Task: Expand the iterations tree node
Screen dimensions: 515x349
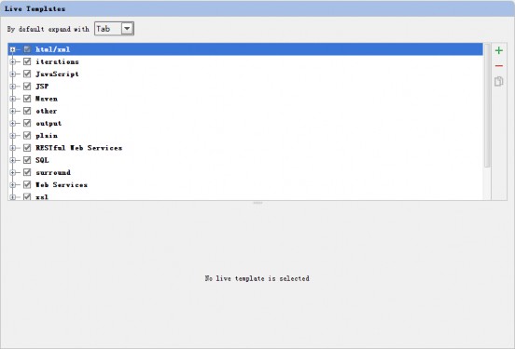Action: click(12, 61)
